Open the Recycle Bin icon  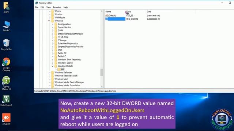pos(6,44)
